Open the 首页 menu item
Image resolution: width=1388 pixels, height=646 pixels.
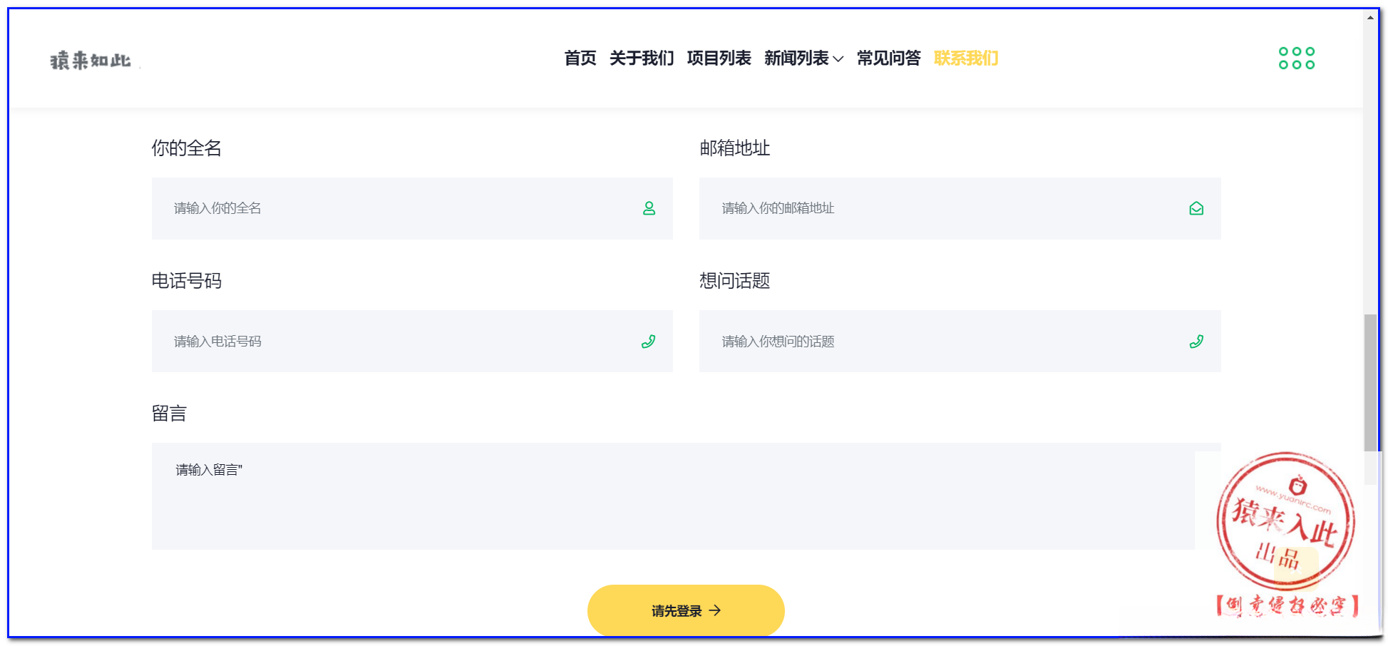click(x=580, y=58)
